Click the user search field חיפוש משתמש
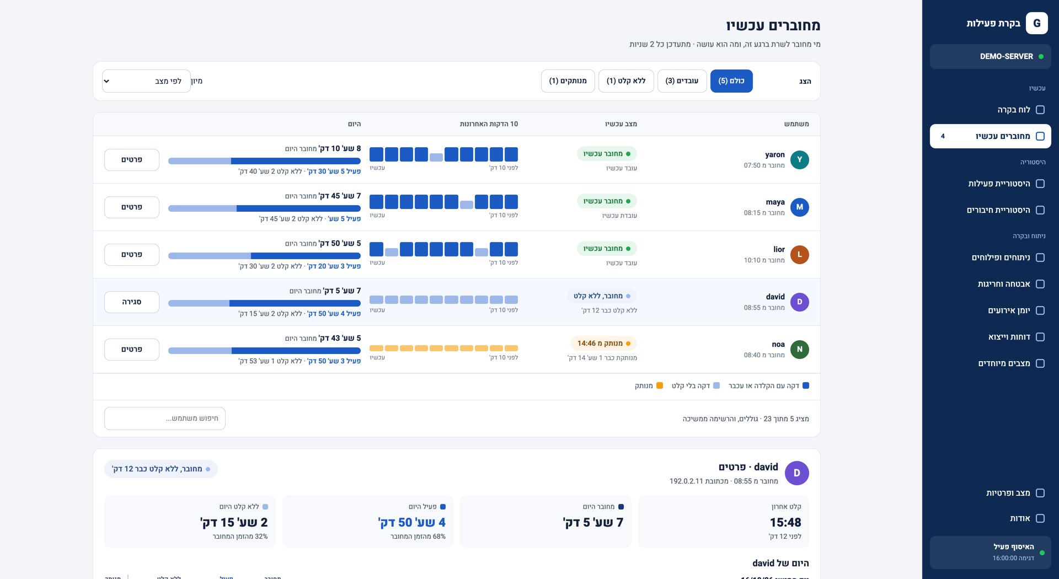 [165, 419]
